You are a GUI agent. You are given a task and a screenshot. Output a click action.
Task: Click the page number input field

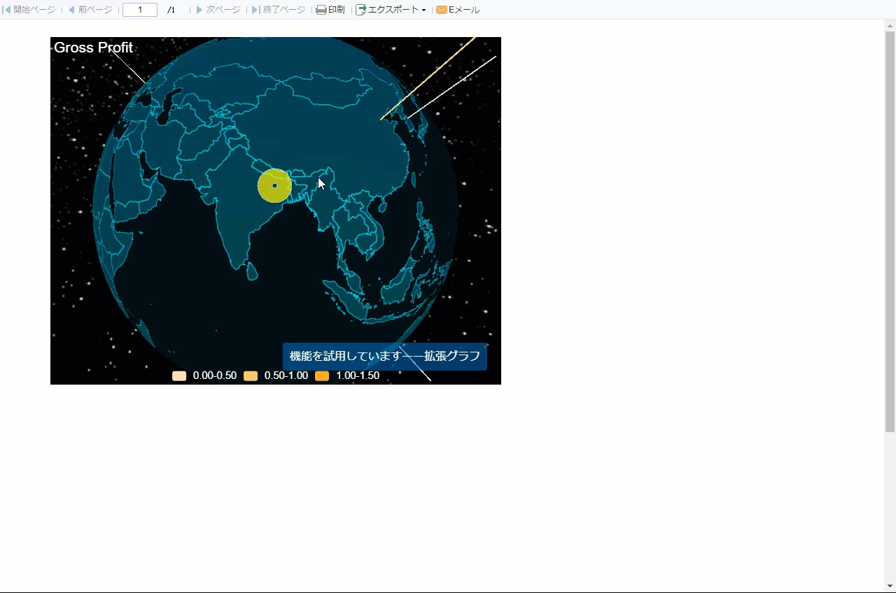click(140, 10)
